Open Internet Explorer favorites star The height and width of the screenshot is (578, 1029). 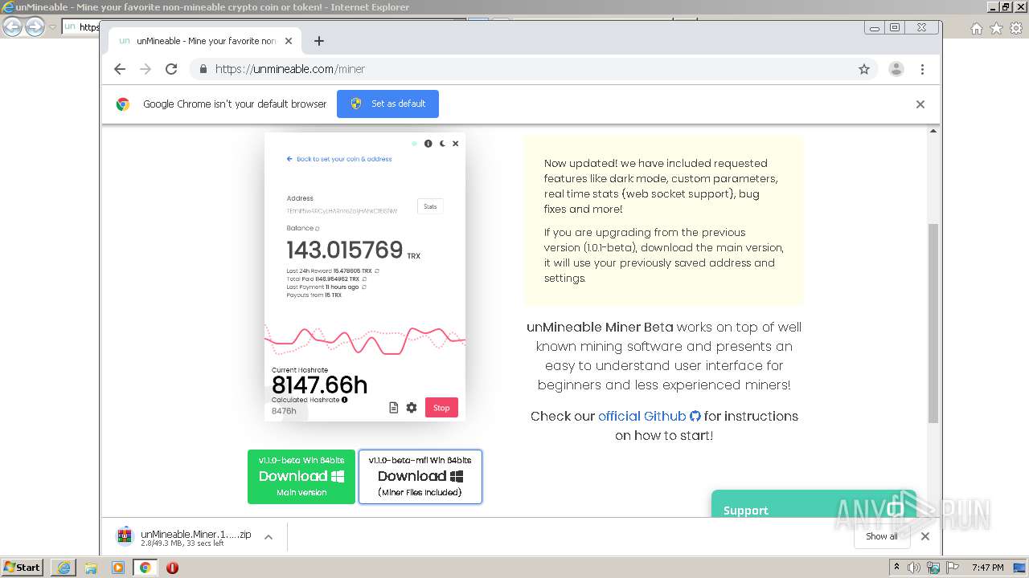(x=996, y=28)
